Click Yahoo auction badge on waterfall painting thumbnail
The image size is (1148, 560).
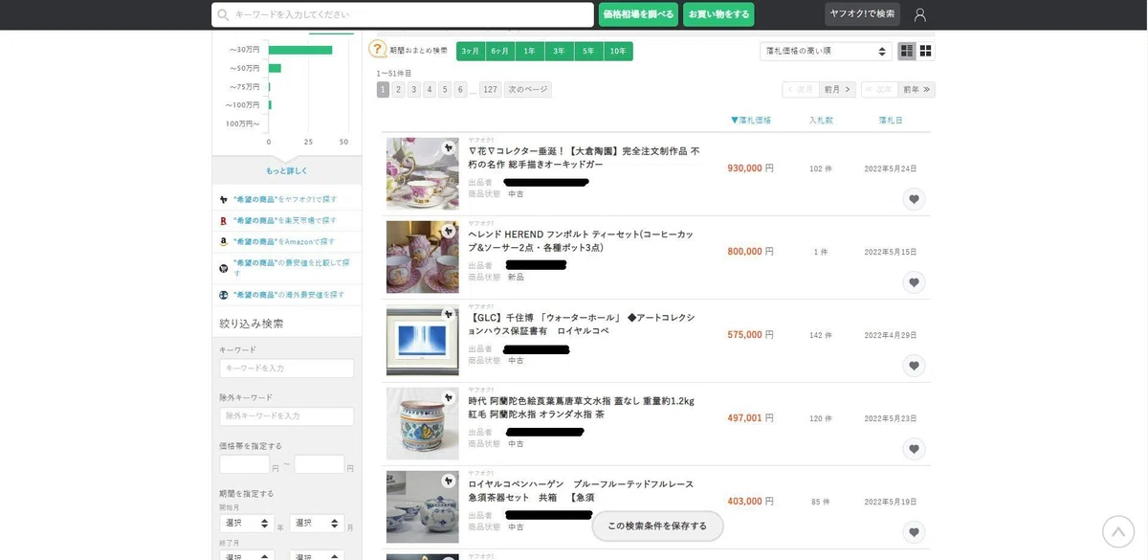pos(448,314)
